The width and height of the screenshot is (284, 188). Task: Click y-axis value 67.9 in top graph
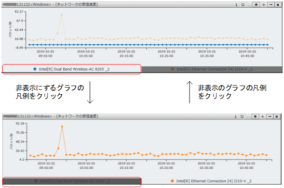coord(20,21)
